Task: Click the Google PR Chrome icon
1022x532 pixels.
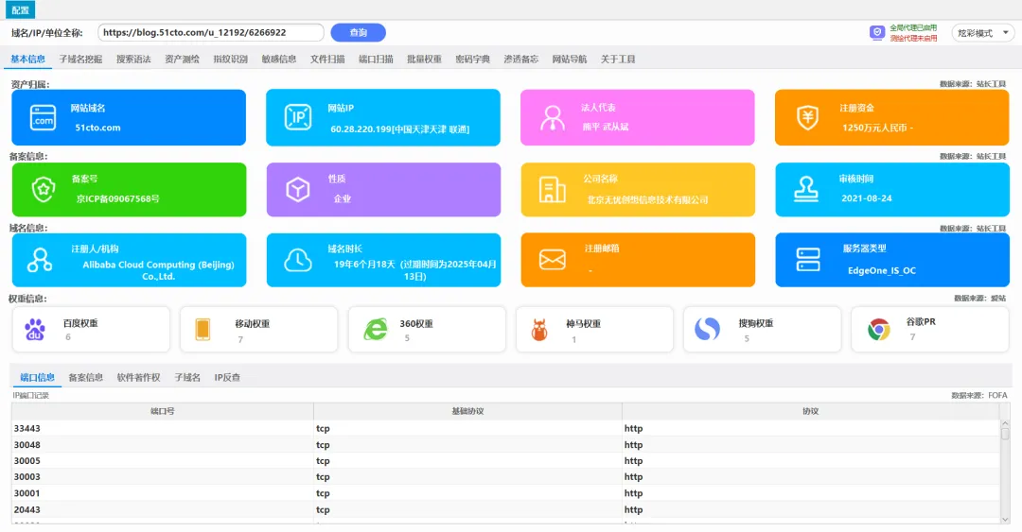Action: tap(879, 329)
